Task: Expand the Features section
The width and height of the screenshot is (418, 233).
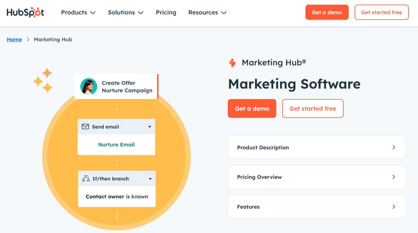Action: 316,207
